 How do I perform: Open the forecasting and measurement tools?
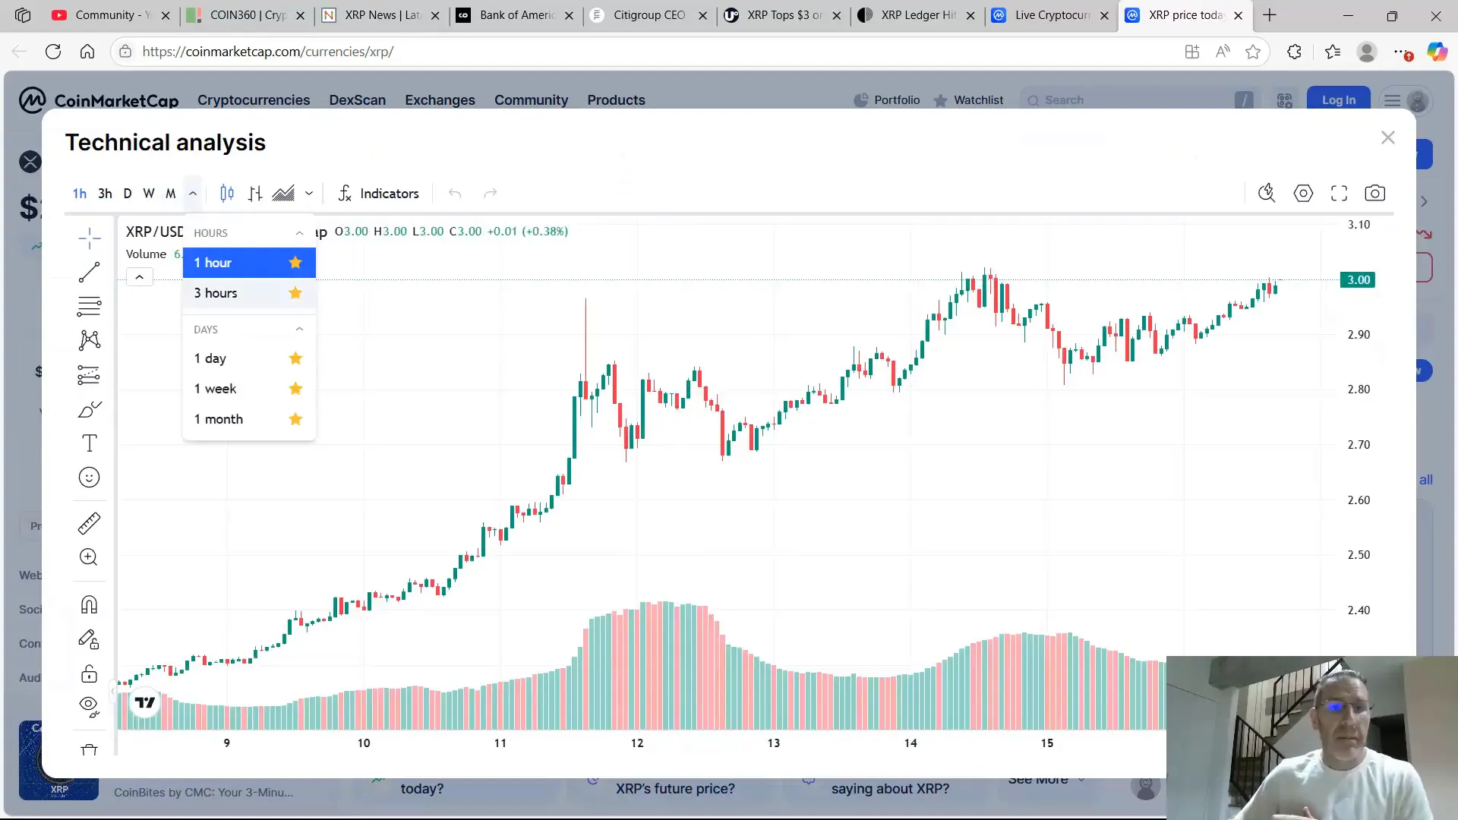(x=89, y=375)
